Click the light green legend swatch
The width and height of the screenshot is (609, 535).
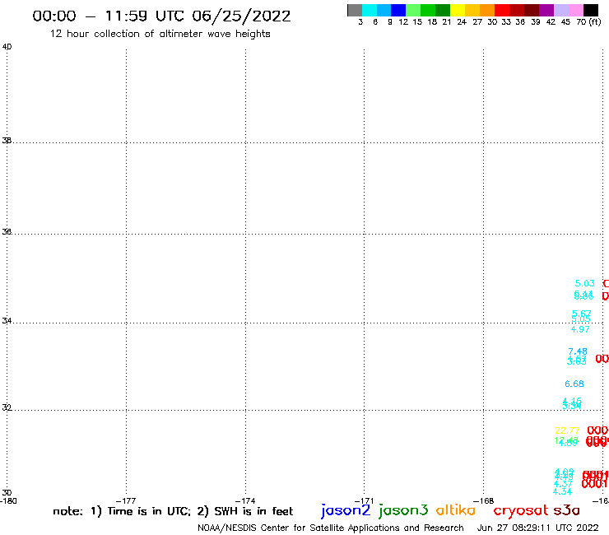tap(413, 10)
